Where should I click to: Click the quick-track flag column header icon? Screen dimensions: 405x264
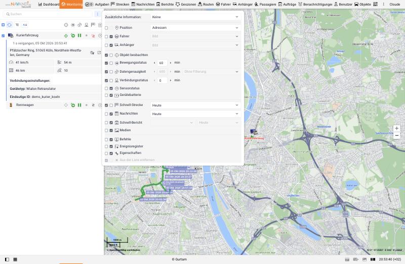pyautogui.click(x=93, y=25)
